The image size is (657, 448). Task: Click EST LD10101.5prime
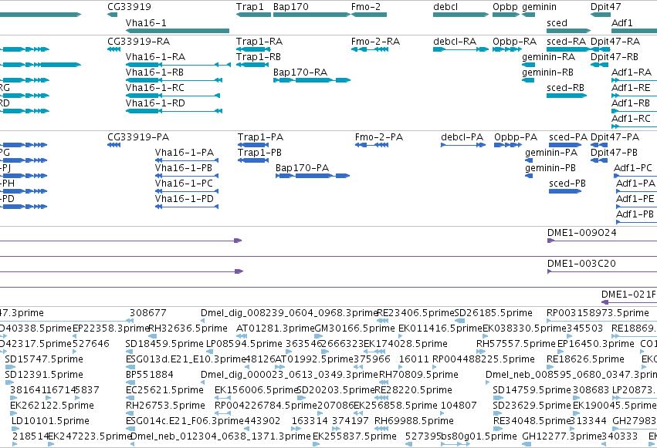pos(16,429)
